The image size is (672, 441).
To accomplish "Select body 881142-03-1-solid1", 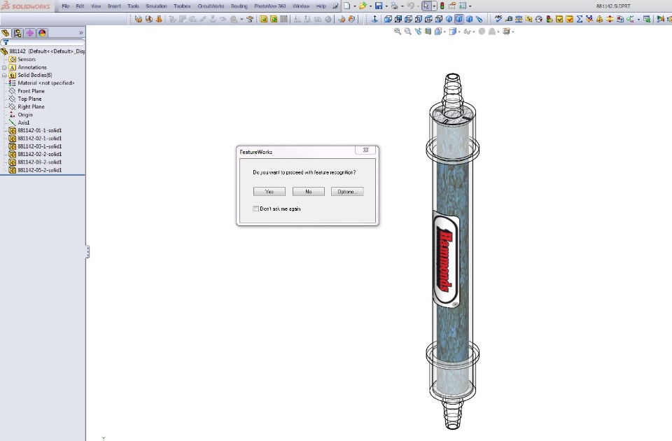I will (39, 146).
